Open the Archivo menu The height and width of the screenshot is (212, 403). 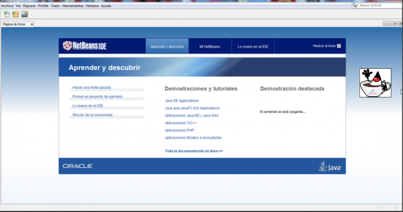7,6
